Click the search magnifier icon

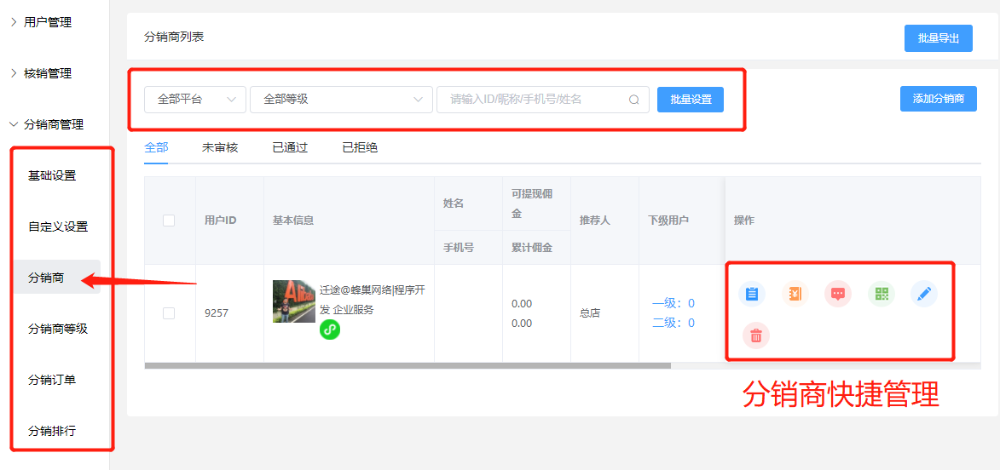(x=633, y=100)
